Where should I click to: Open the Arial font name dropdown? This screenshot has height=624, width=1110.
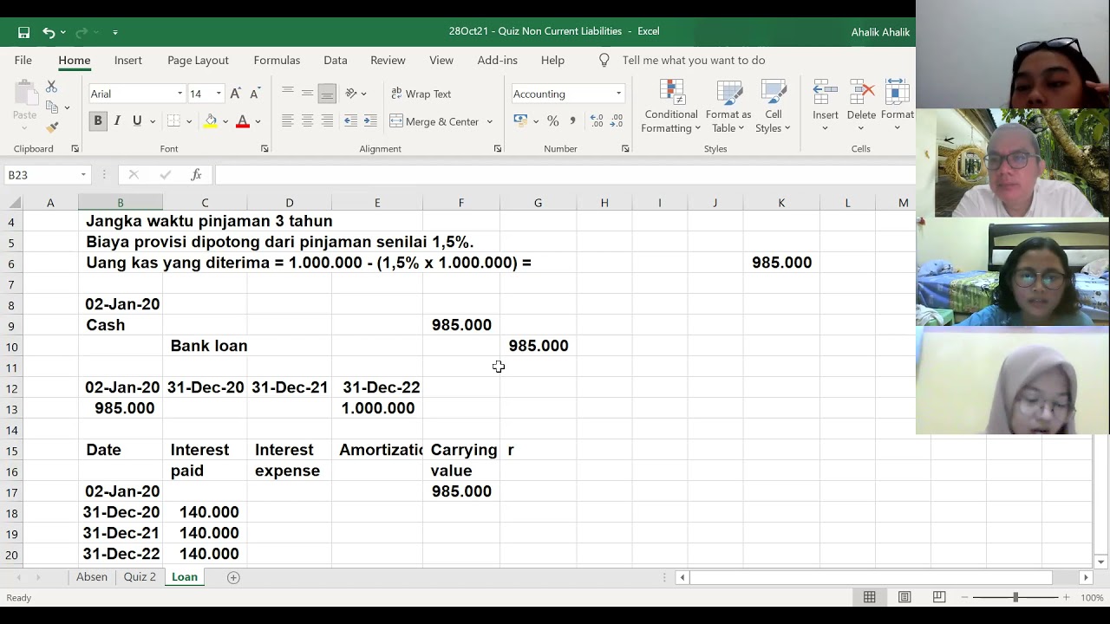click(180, 94)
